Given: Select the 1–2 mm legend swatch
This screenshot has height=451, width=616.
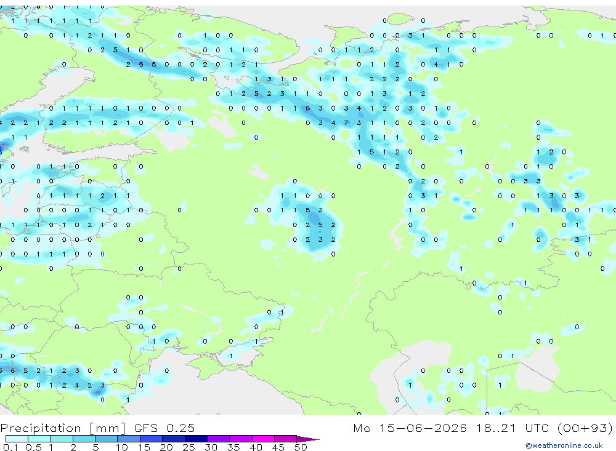Looking at the screenshot, I should coord(61,439).
